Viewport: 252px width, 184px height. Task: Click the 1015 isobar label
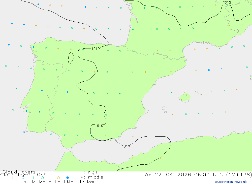click(x=227, y=3)
